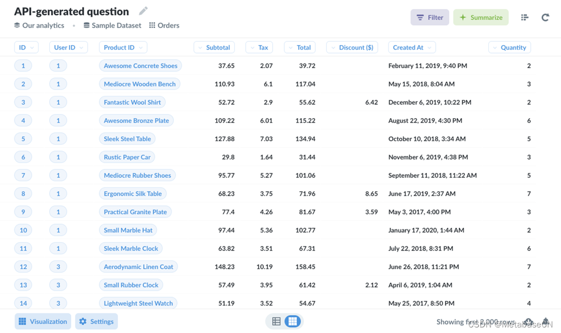
Task: Open product Rustic Paper Car
Action: click(127, 157)
